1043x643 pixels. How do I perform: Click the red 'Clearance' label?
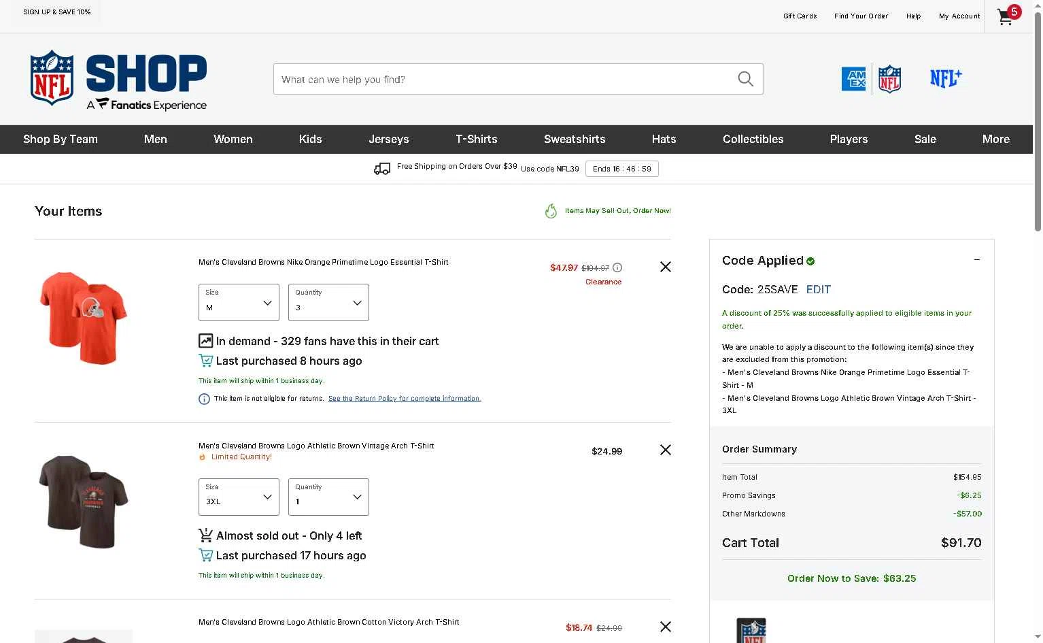(x=604, y=282)
